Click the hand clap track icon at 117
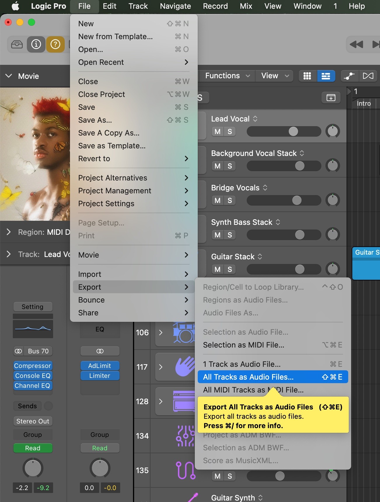This screenshot has width=380, height=502. tap(185, 366)
